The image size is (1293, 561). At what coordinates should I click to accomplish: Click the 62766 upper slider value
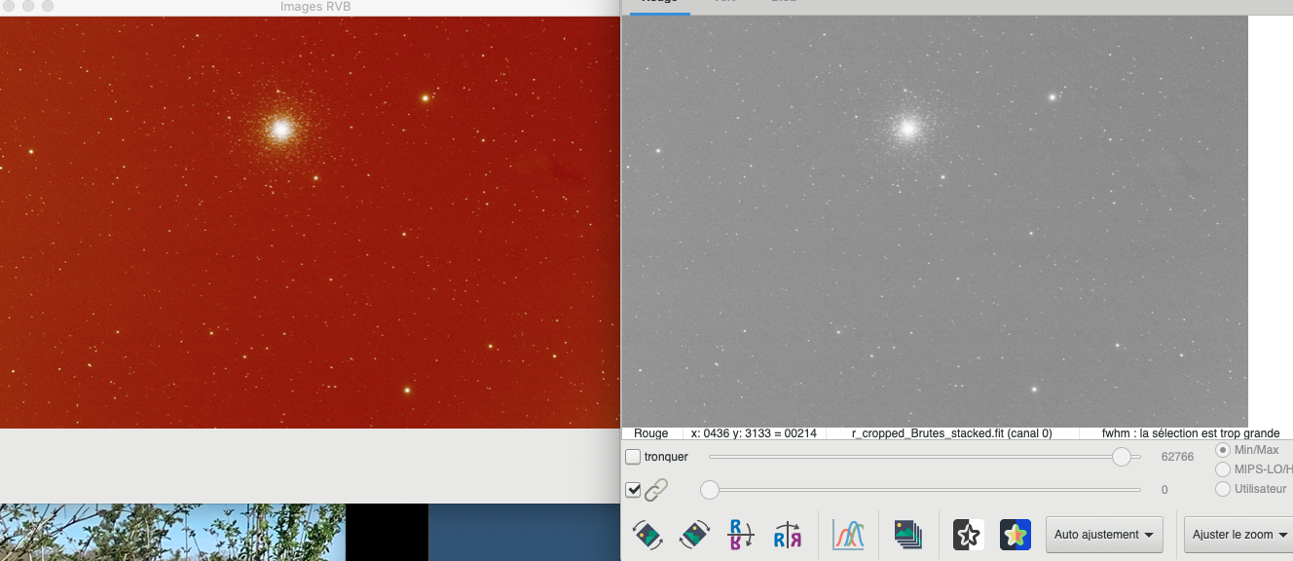(x=1178, y=457)
